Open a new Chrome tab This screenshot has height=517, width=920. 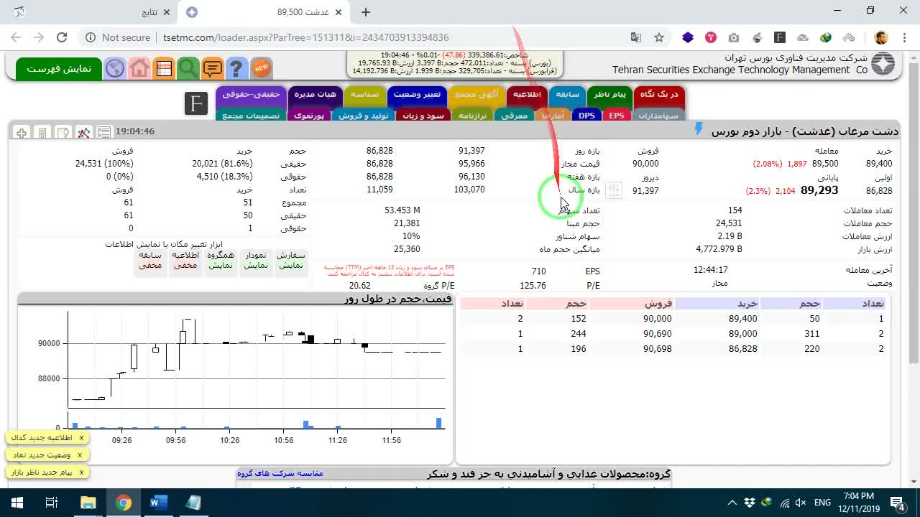pyautogui.click(x=366, y=12)
